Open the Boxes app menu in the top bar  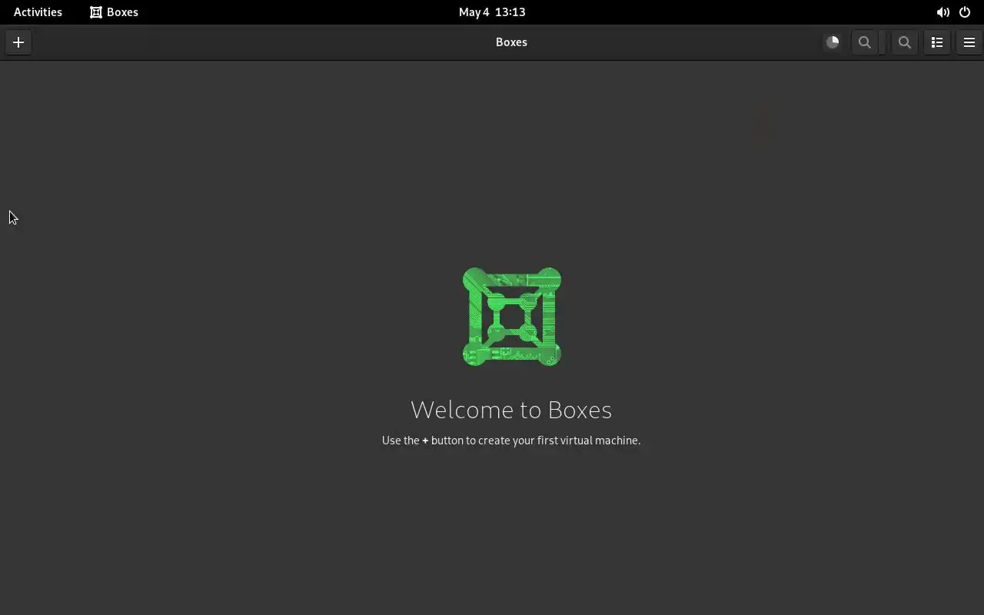coord(114,12)
